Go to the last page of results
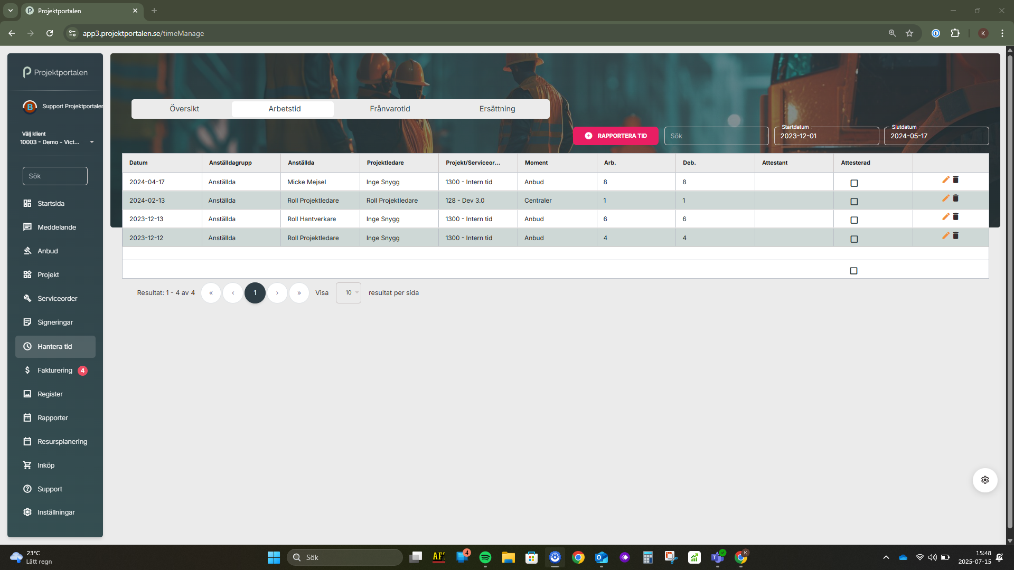 click(299, 293)
